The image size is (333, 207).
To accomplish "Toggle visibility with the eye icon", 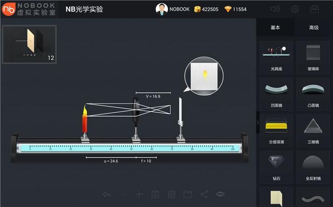I will click(x=220, y=194).
